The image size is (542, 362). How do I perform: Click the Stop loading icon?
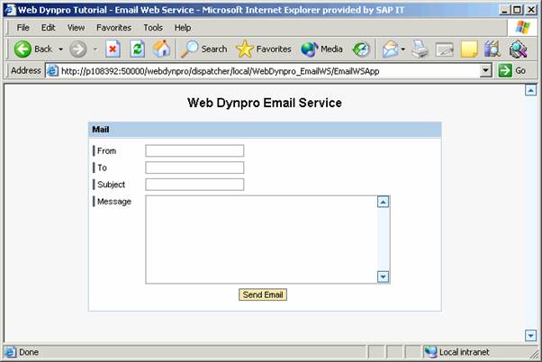[x=113, y=49]
